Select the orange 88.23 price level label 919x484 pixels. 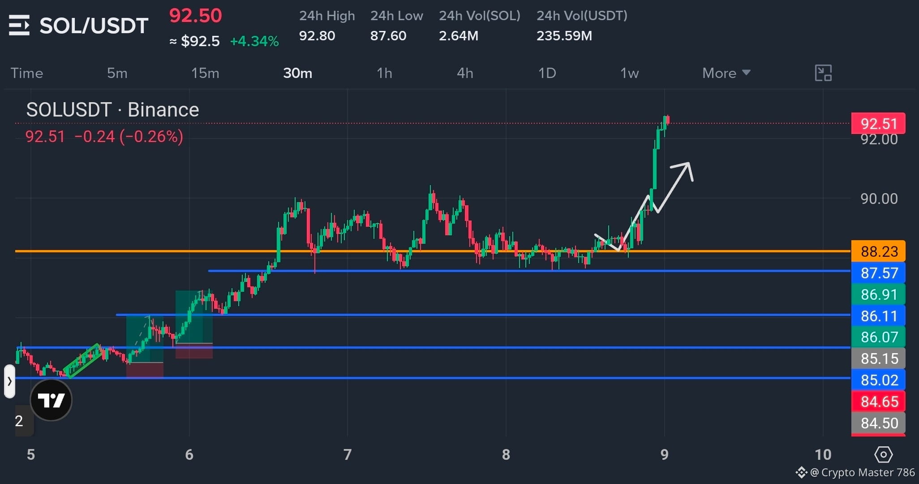(878, 251)
